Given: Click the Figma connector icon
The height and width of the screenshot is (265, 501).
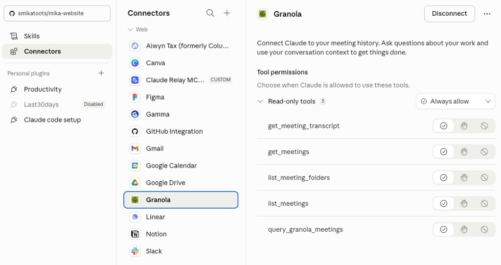Looking at the screenshot, I should coord(135,97).
